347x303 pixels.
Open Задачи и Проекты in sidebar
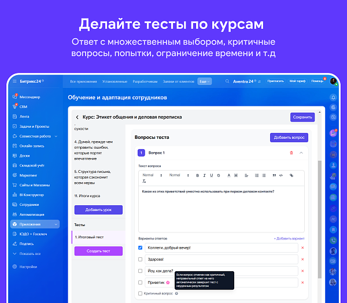click(x=34, y=127)
